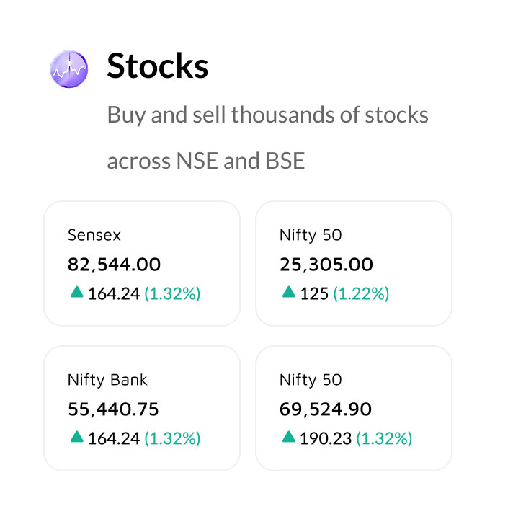Click the up arrow beside 125
Screen dimensions: 513x532
pos(289,292)
